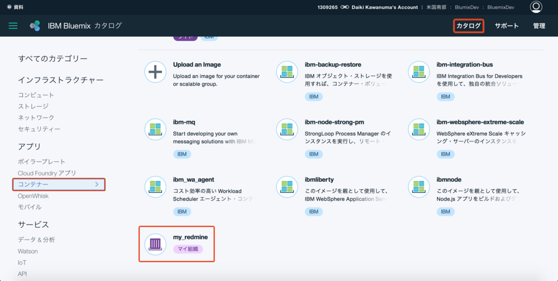Select Watson category

tap(28, 251)
